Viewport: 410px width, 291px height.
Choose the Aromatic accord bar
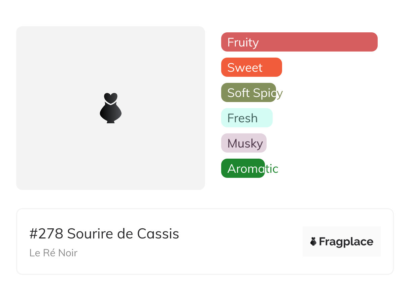tap(242, 168)
